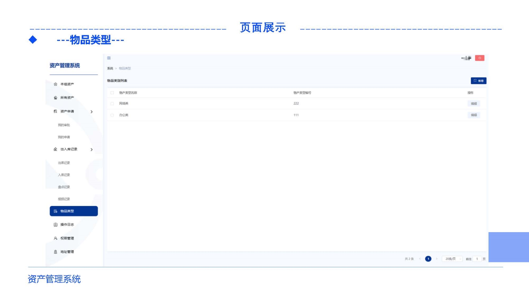
Task: Click page 1 in pagination
Action: click(x=428, y=259)
